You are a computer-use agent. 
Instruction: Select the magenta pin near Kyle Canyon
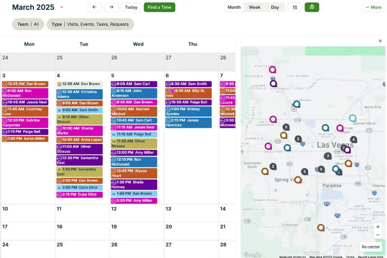pos(273,70)
